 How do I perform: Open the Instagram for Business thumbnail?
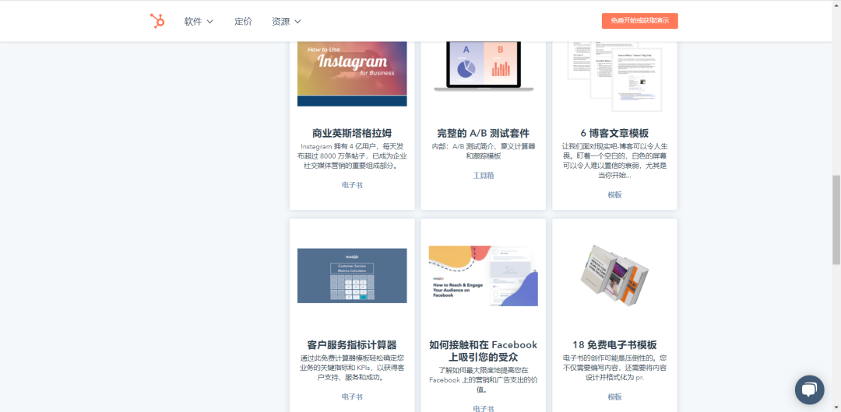tap(352, 74)
